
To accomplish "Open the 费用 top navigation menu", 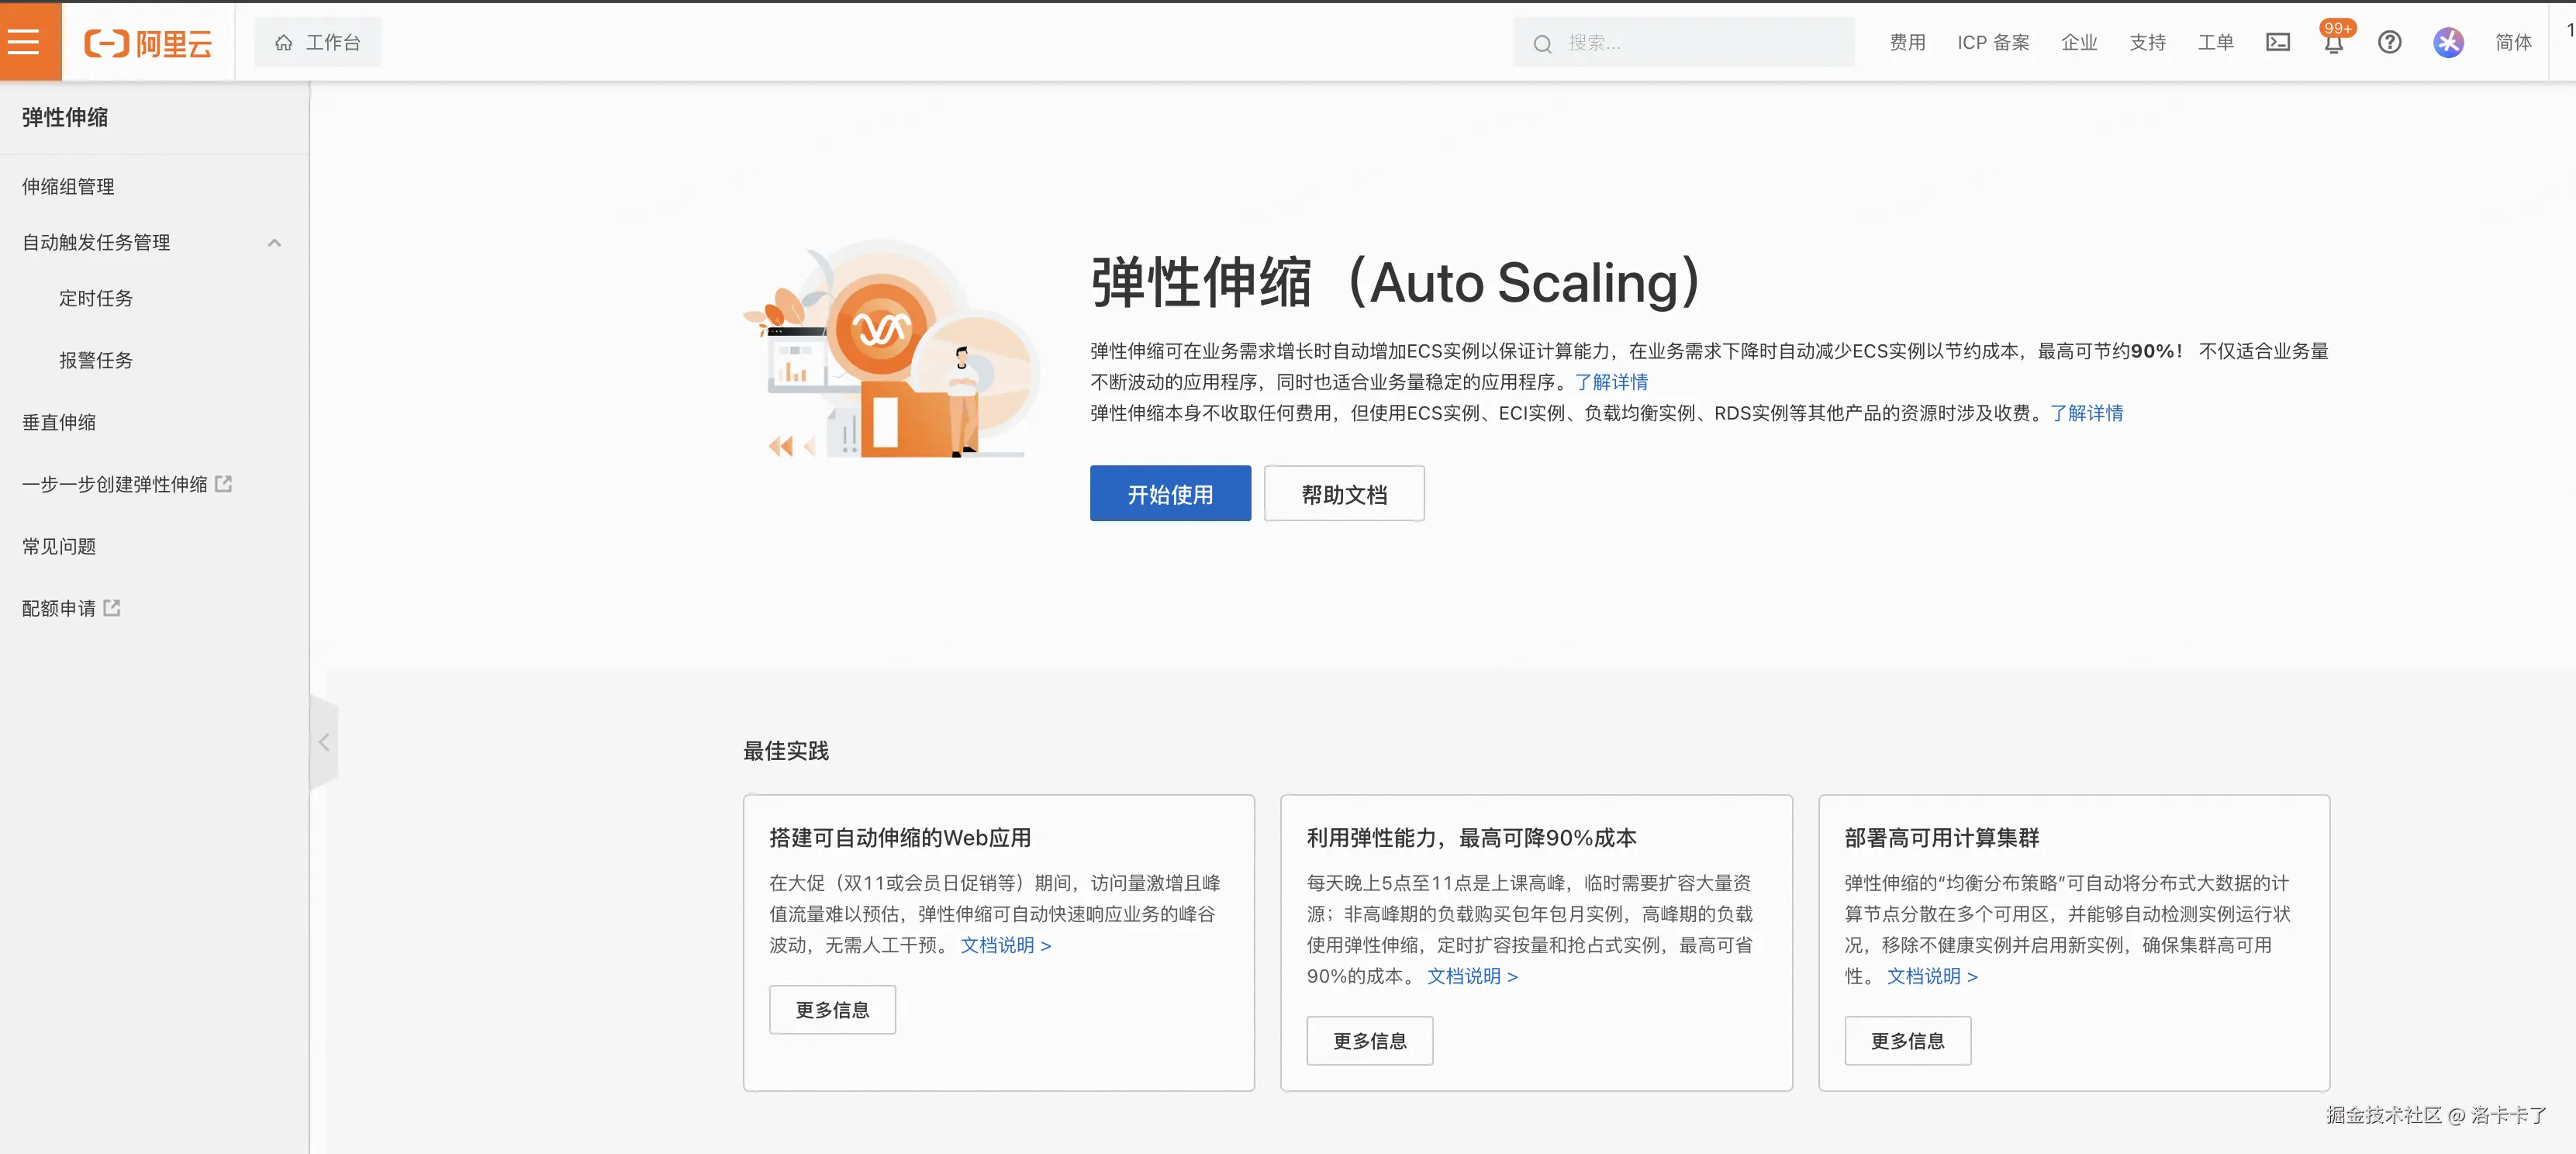I will point(1906,42).
